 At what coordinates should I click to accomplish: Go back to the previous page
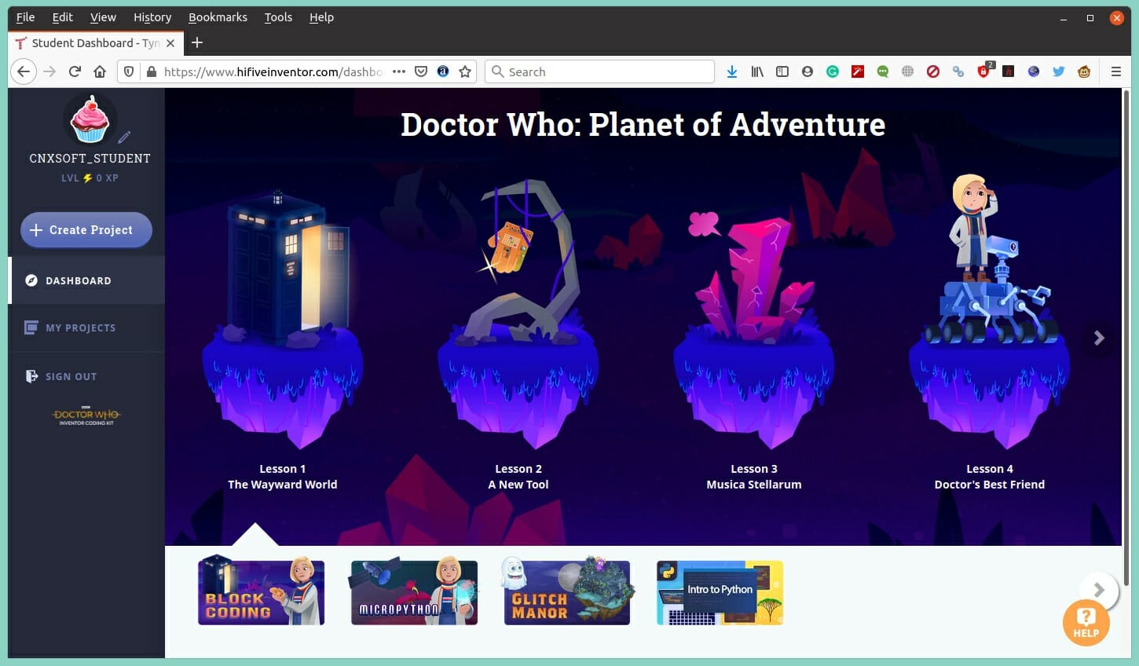point(24,71)
